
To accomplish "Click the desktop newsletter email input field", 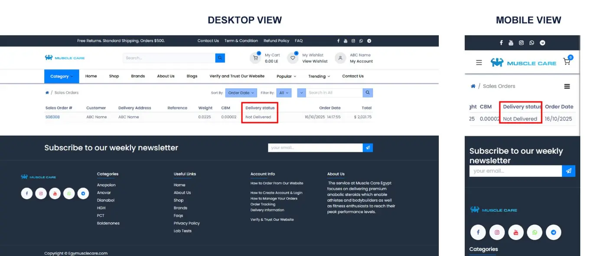I will 315,148.
